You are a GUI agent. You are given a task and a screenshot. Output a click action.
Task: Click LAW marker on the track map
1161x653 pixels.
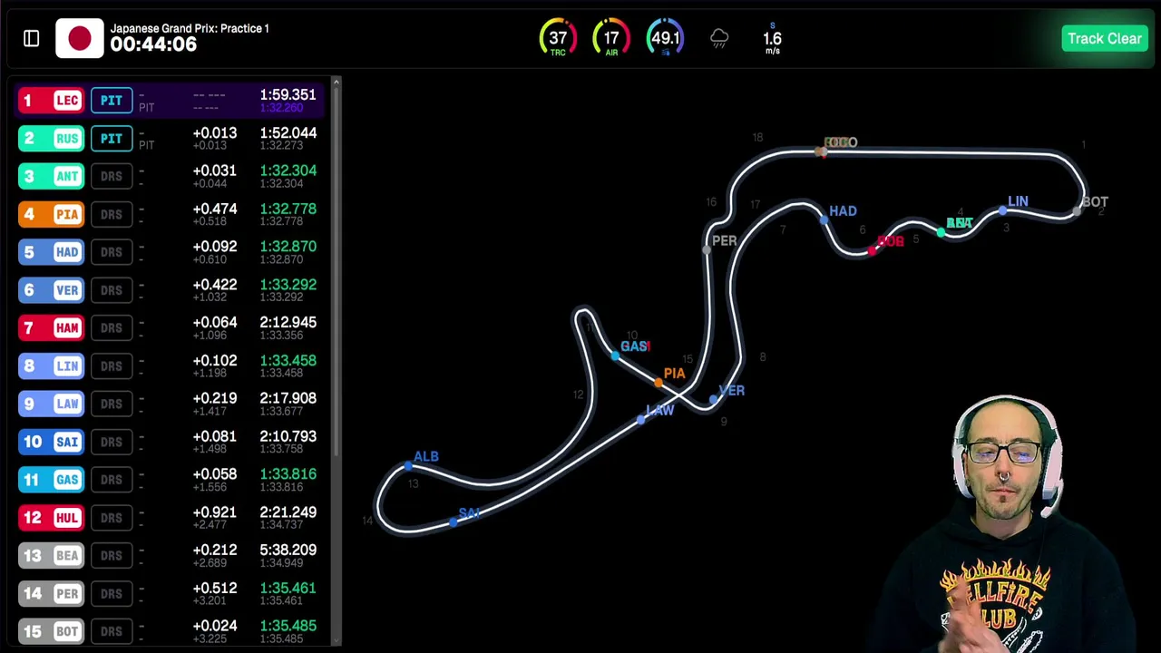point(641,419)
